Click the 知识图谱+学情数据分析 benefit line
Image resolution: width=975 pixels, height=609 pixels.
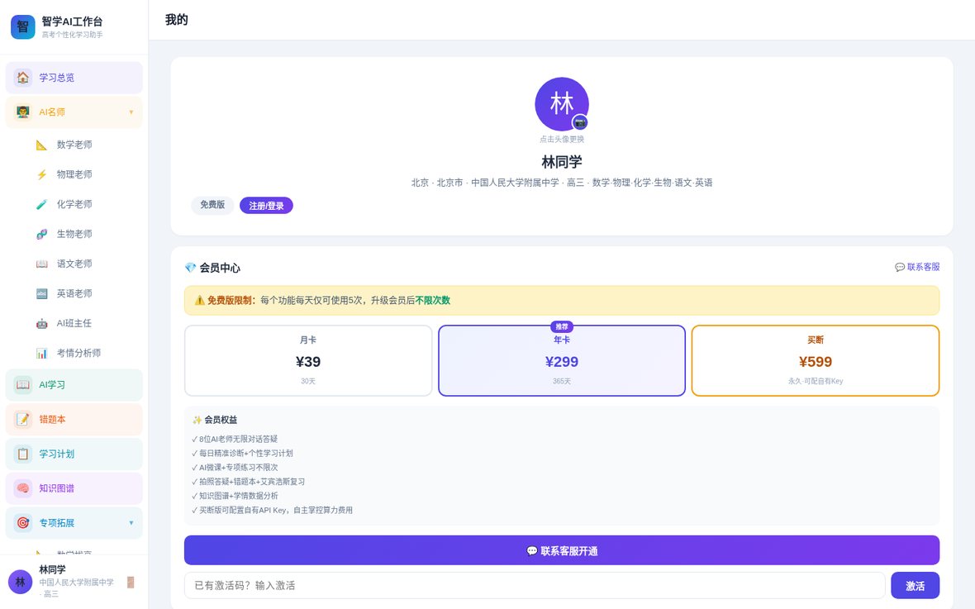pyautogui.click(x=235, y=497)
